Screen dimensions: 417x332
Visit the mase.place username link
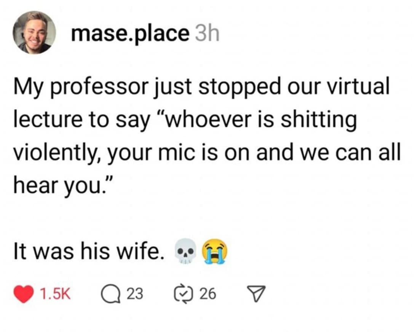(x=130, y=34)
